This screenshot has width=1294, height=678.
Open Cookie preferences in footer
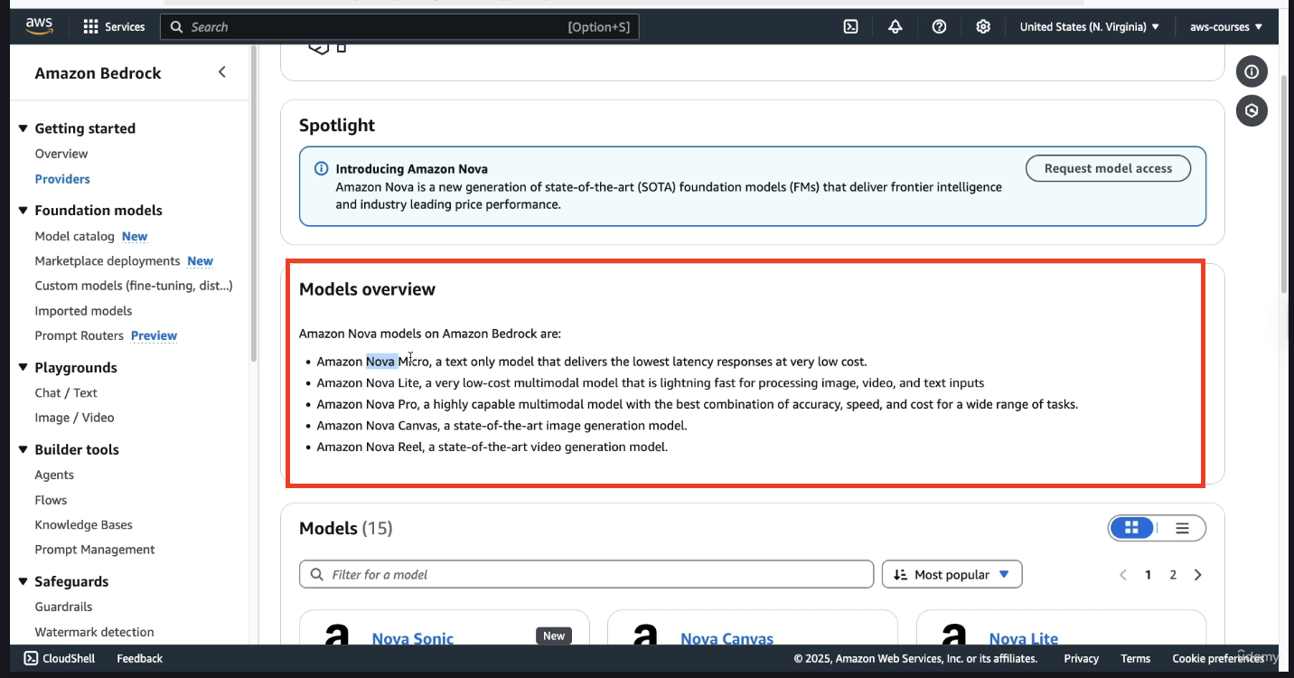pos(1217,658)
